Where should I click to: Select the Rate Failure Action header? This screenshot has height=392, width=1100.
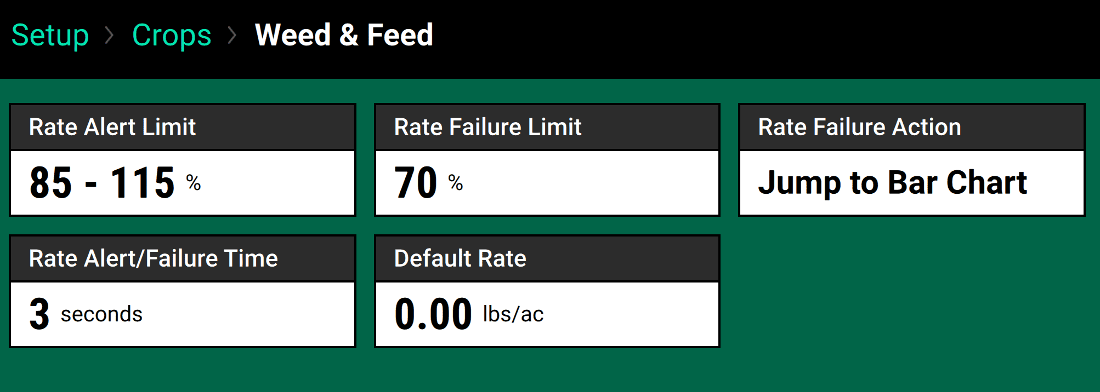click(859, 127)
